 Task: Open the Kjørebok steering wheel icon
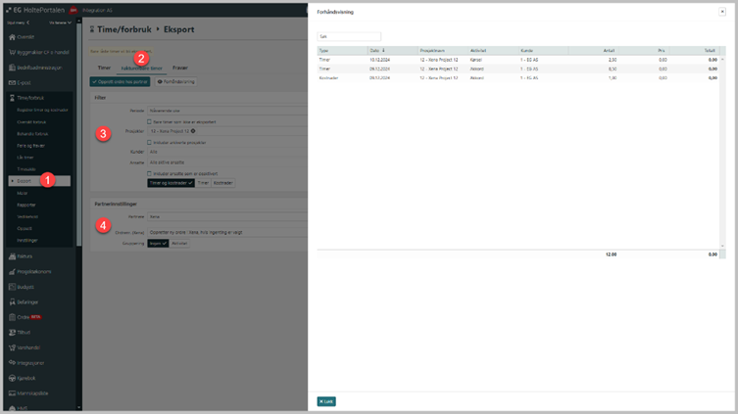tap(12, 378)
